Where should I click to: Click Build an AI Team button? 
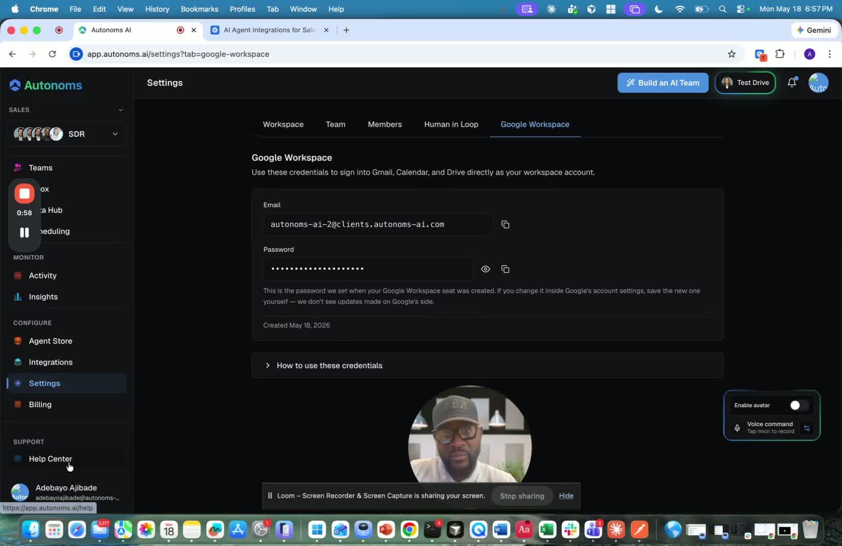tap(663, 83)
